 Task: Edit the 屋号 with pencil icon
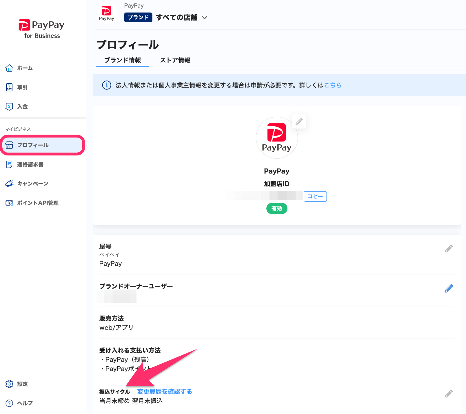449,249
